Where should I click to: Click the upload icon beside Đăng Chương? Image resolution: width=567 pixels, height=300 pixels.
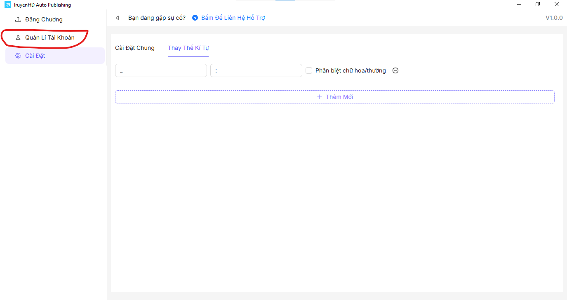coord(18,19)
